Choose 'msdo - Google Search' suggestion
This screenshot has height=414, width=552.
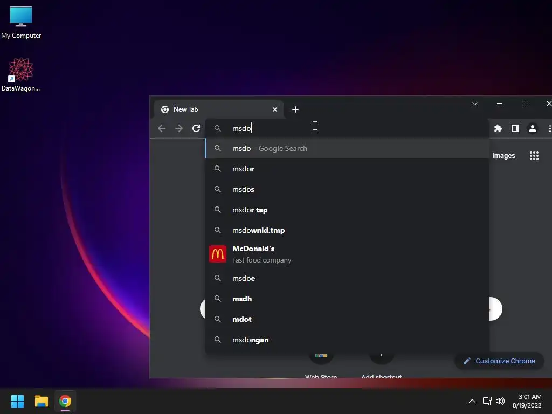tap(347, 149)
